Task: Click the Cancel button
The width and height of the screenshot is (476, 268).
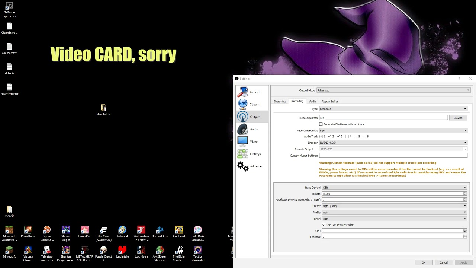Action: point(444,262)
